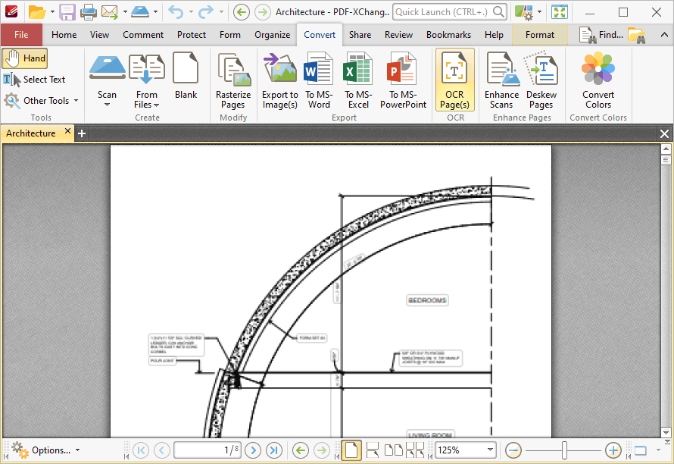Screen dimensions: 674x464
Task: Activate the Hand tool
Action: coord(25,58)
